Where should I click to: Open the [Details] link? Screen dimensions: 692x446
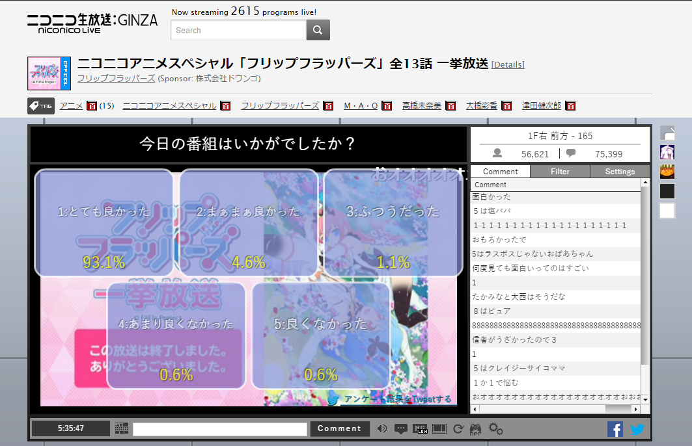point(508,65)
